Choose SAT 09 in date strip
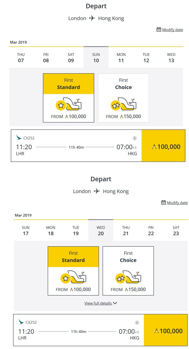 point(71,57)
